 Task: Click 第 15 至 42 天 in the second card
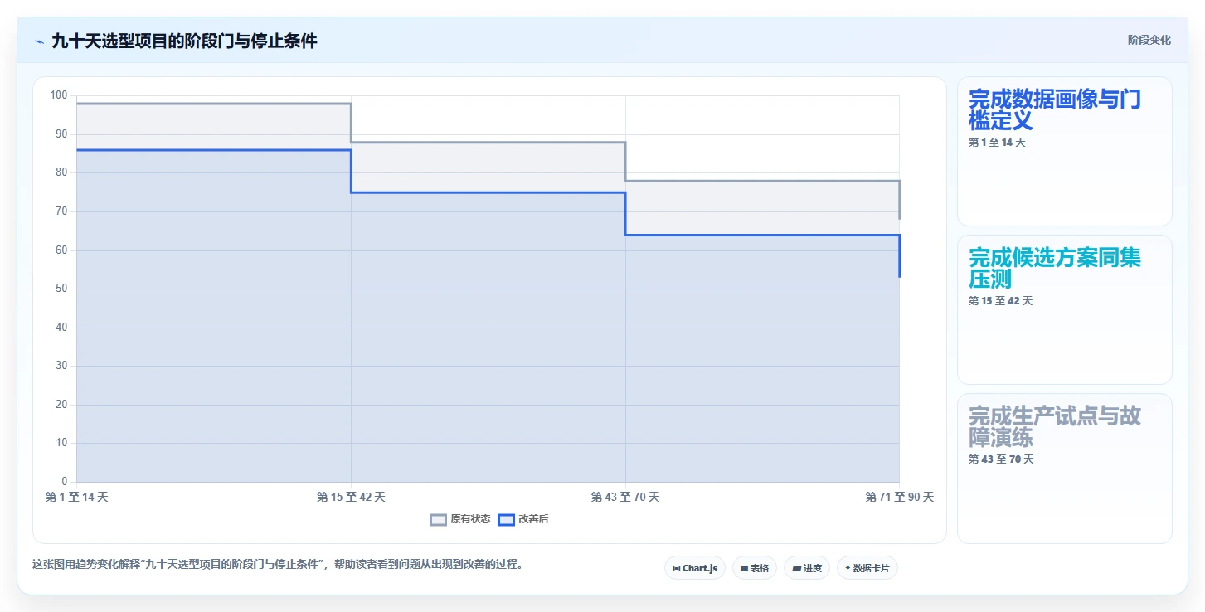pyautogui.click(x=1000, y=301)
